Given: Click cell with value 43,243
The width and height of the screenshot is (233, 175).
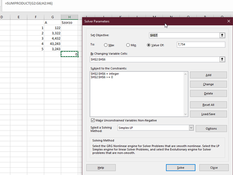Looking at the screenshot, I should coord(52,44).
